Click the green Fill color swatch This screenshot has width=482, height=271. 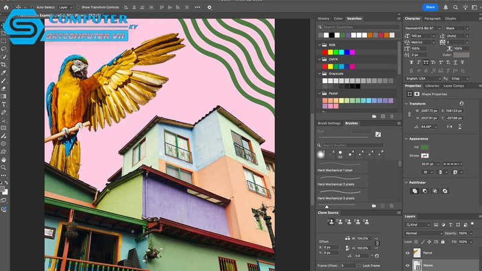(425, 148)
